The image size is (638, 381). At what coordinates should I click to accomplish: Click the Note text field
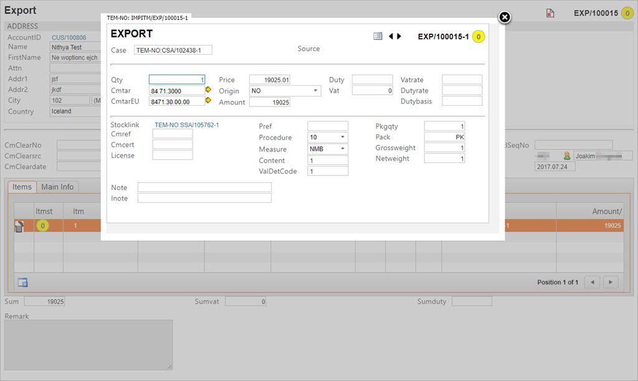tap(204, 187)
